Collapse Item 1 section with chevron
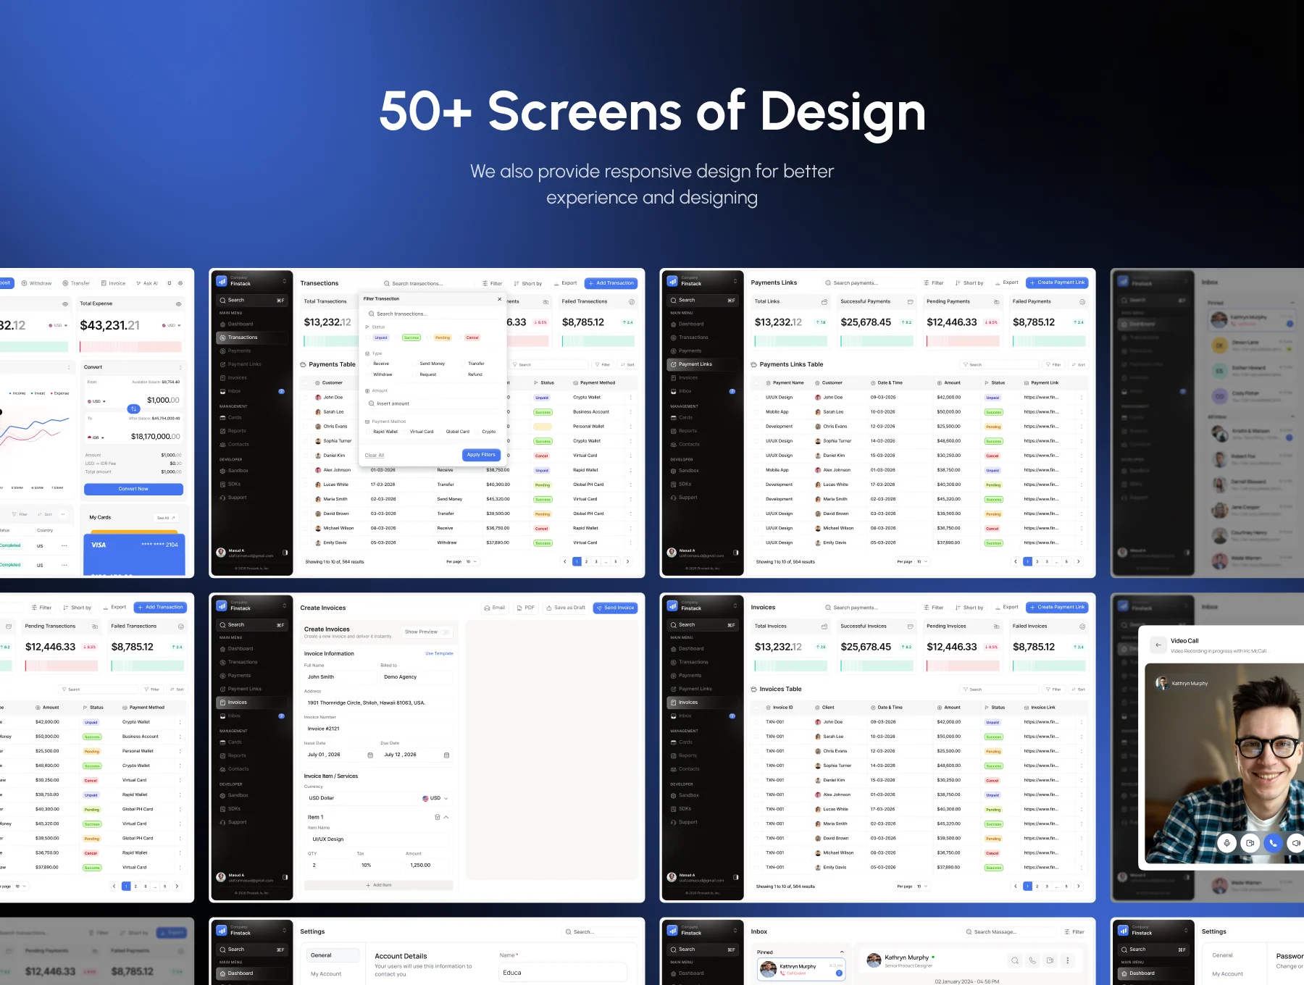The width and height of the screenshot is (1304, 985). coord(446,817)
